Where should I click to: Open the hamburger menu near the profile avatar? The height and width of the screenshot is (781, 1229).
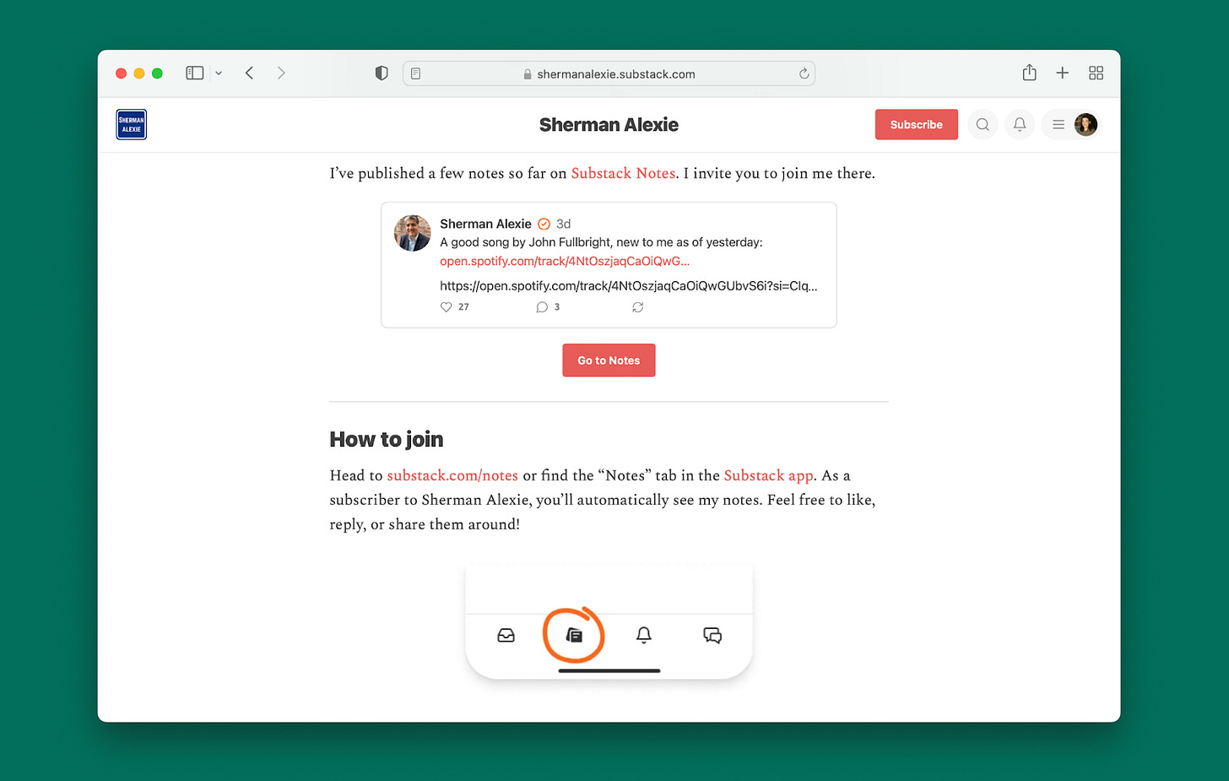coord(1058,124)
